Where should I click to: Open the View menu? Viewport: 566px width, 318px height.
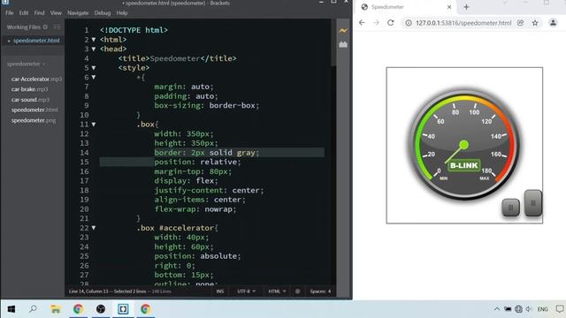click(x=56, y=12)
